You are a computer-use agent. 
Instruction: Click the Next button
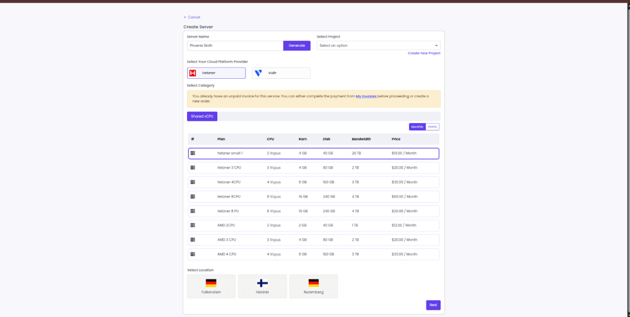(433, 305)
